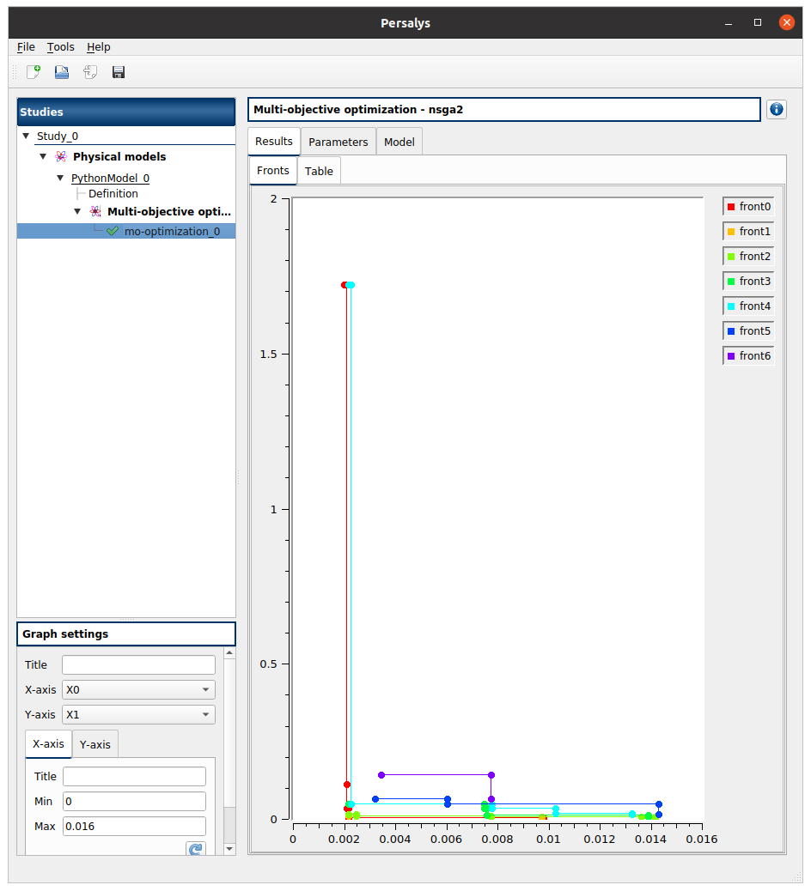
Task: Select the Definition tree item
Action: [113, 194]
